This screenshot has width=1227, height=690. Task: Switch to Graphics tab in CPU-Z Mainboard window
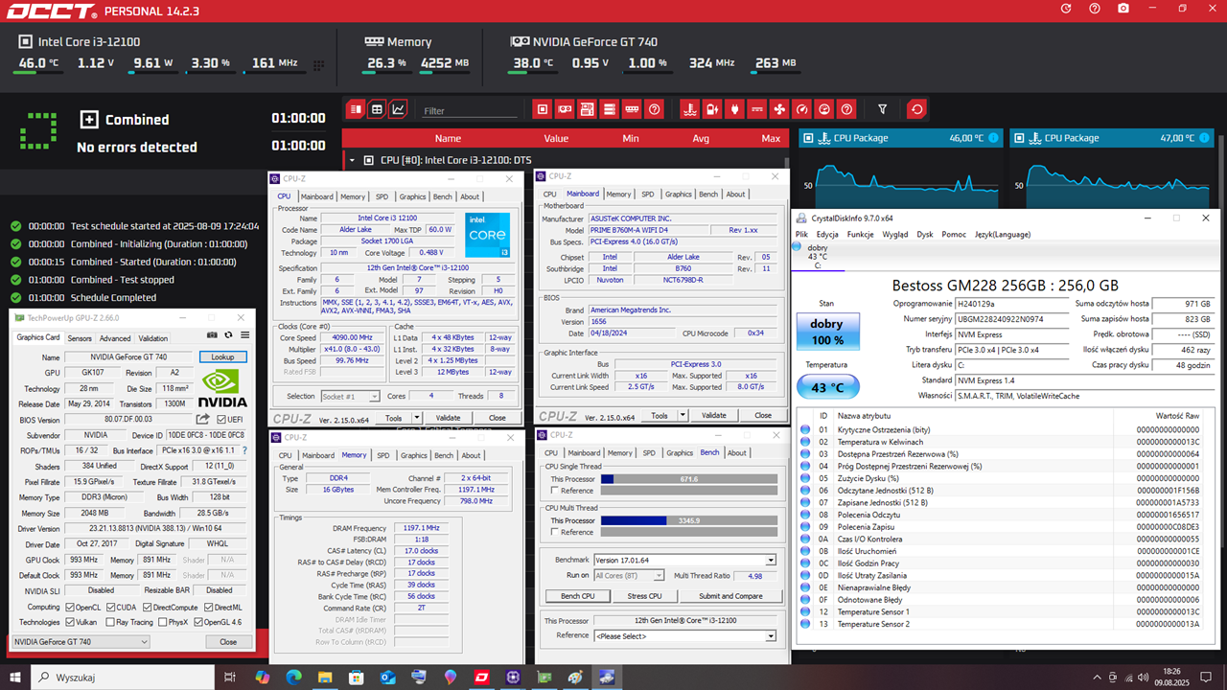[x=679, y=194]
